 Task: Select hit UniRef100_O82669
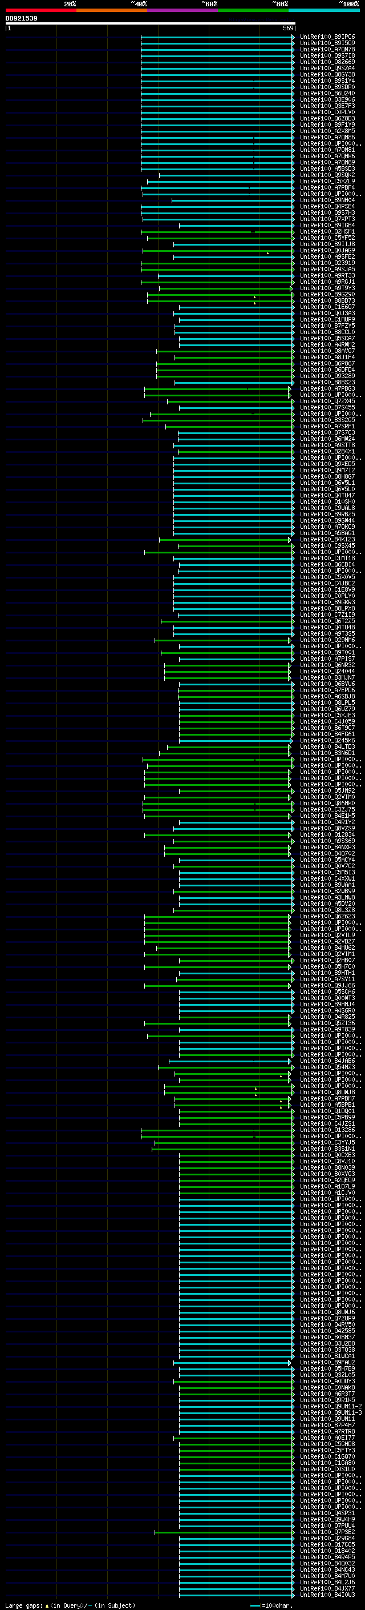[327, 62]
